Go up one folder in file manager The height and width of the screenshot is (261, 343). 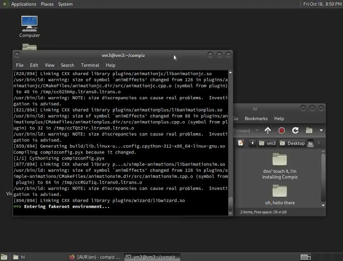[x=268, y=130]
